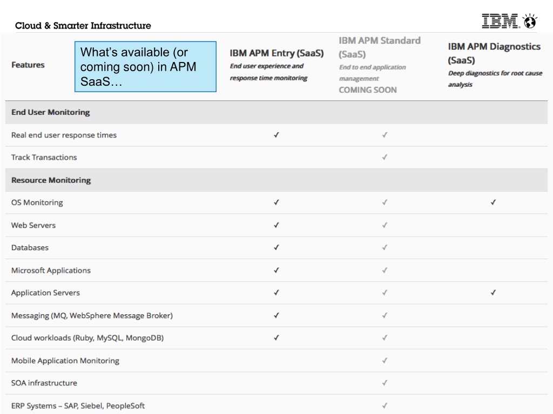
Task: Click Standard checkmark for OS Monitoring
Action: (x=385, y=203)
